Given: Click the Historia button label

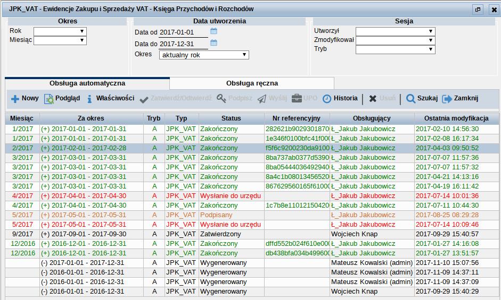Looking at the screenshot, I should [x=346, y=98].
